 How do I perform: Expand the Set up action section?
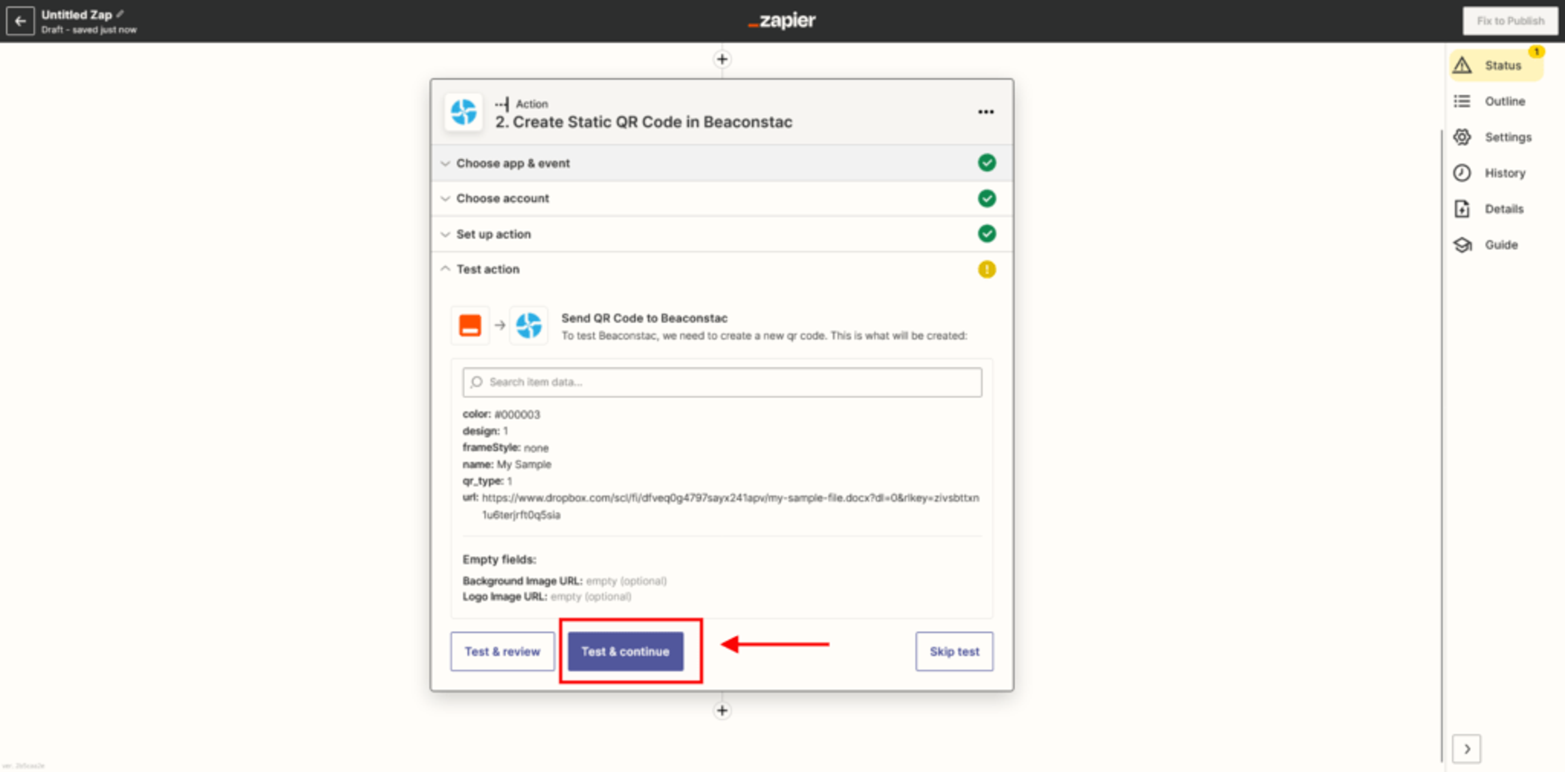pos(493,234)
